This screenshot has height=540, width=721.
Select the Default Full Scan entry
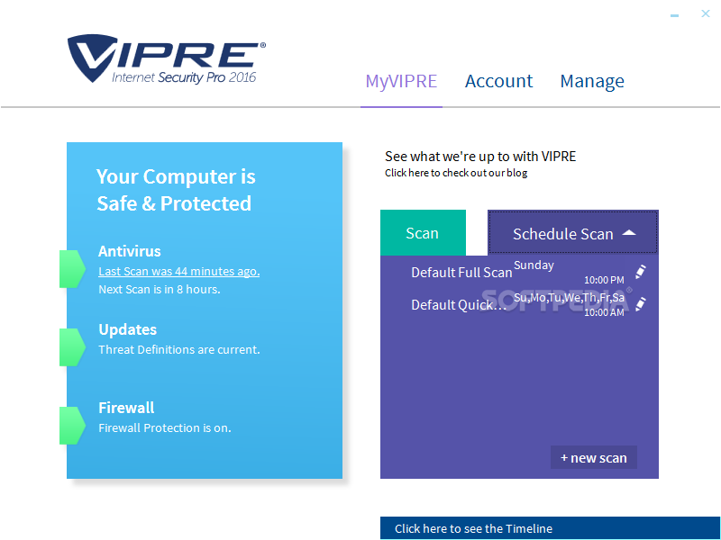(461, 273)
